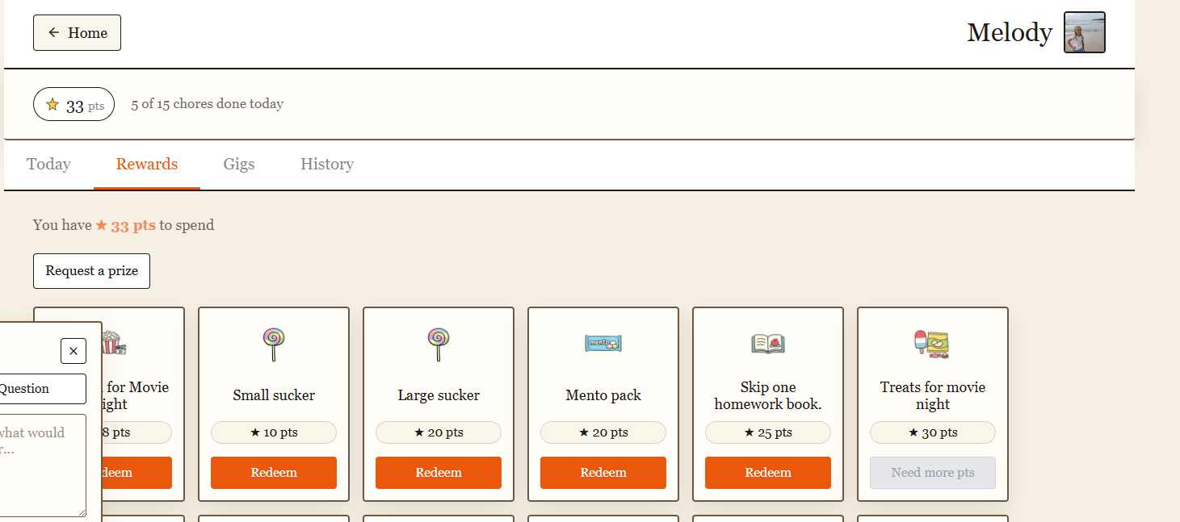1180x522 pixels.
Task: Click the popcorn icon on movie night card
Action: coord(114,344)
